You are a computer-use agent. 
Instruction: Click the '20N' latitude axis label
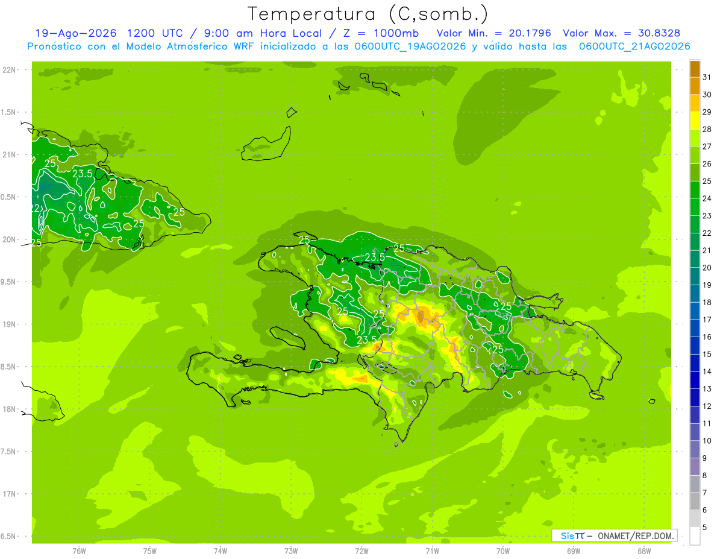(8, 239)
